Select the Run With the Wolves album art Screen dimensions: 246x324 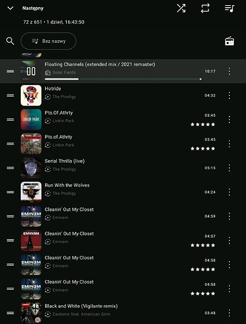[31, 192]
